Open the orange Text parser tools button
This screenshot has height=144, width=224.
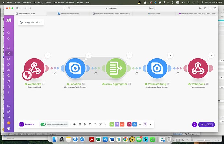[122, 124]
